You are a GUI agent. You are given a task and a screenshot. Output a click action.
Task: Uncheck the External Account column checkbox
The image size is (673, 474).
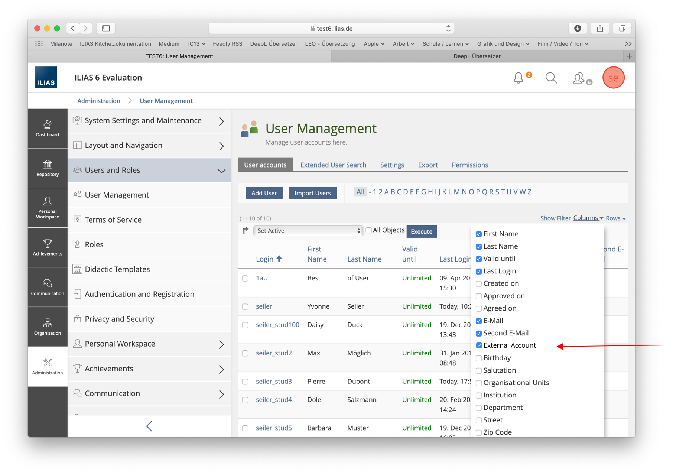[x=479, y=345]
